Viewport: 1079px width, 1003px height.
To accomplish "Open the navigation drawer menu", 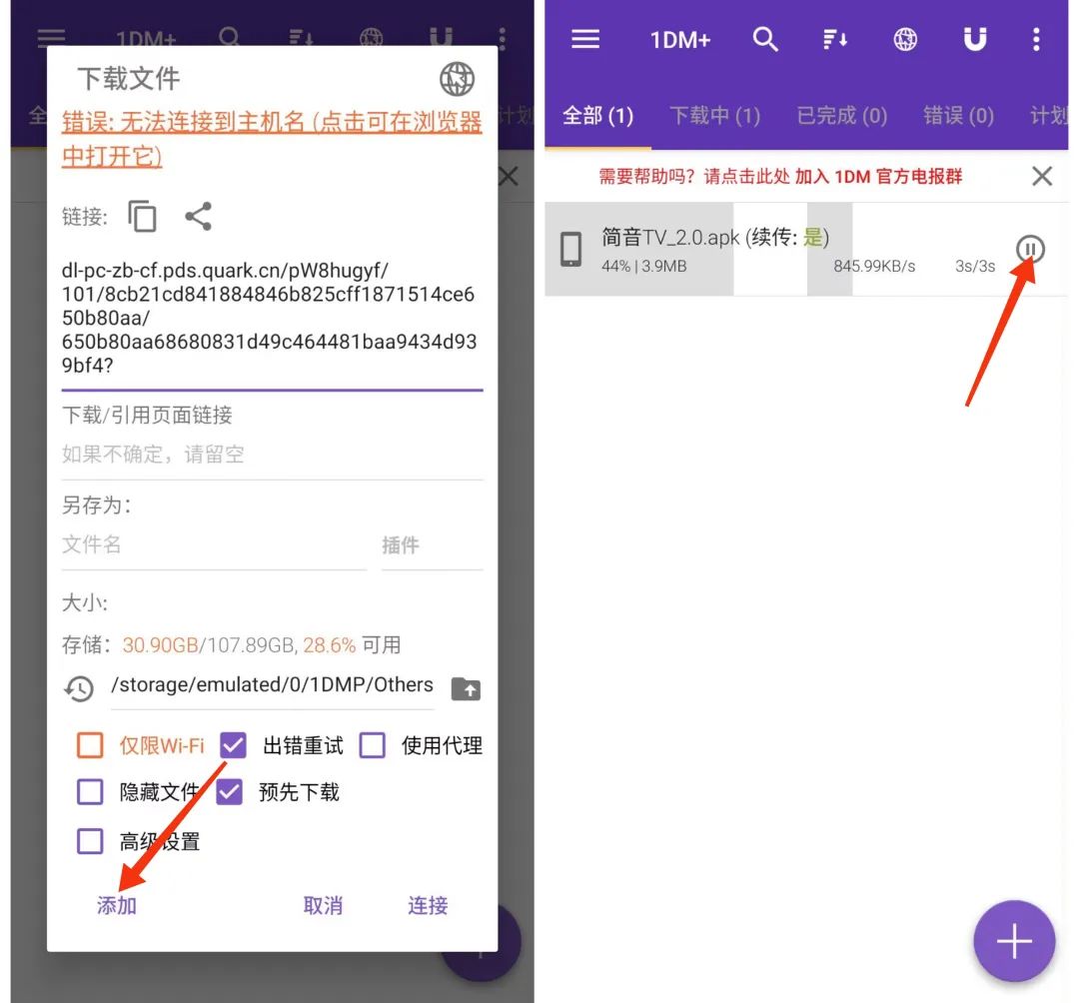I will pyautogui.click(x=585, y=40).
